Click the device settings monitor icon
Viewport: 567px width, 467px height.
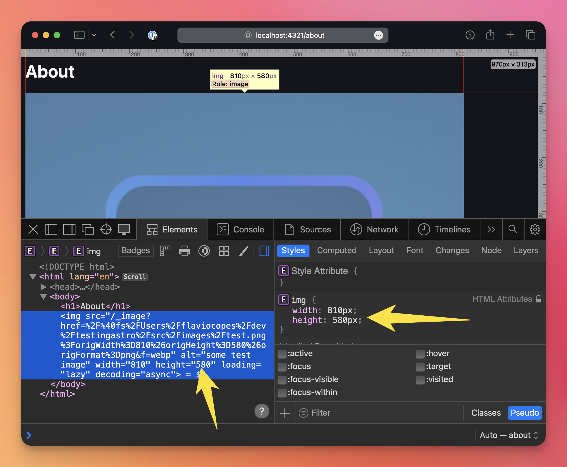click(124, 229)
